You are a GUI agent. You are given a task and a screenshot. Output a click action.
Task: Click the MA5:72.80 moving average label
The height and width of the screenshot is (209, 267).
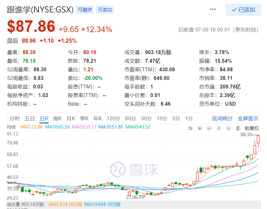[x=32, y=127]
